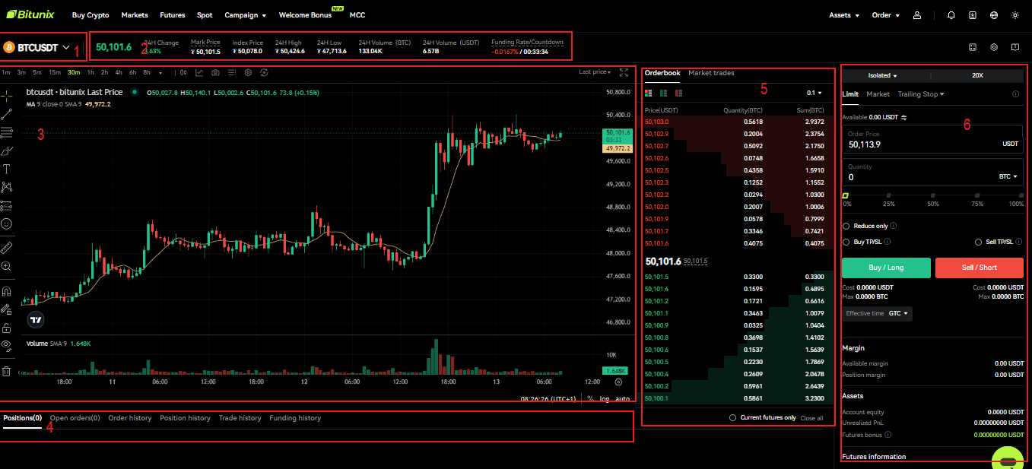Screen dimensions: 1032x469
Task: Toggle the magnet snap mode
Action: (x=7, y=291)
